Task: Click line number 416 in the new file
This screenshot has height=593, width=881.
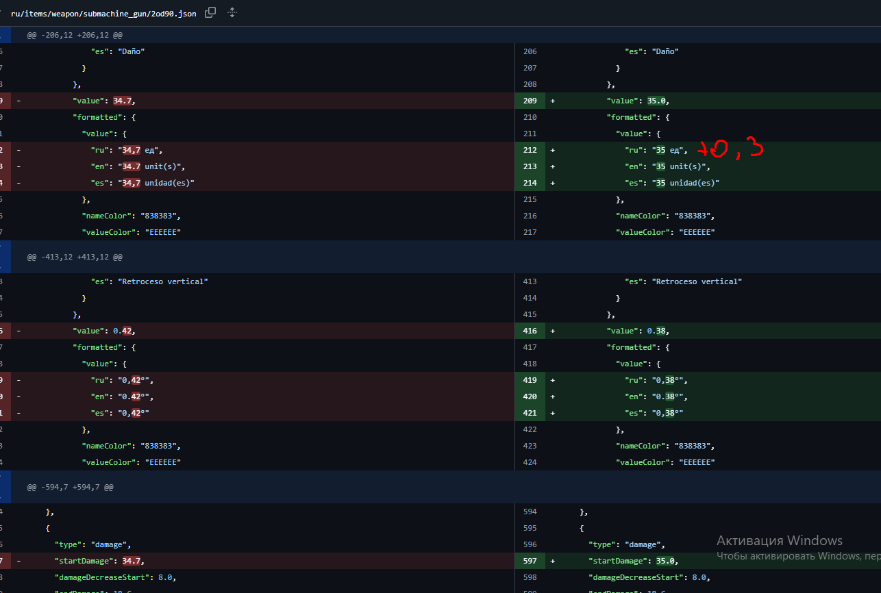Action: tap(530, 331)
